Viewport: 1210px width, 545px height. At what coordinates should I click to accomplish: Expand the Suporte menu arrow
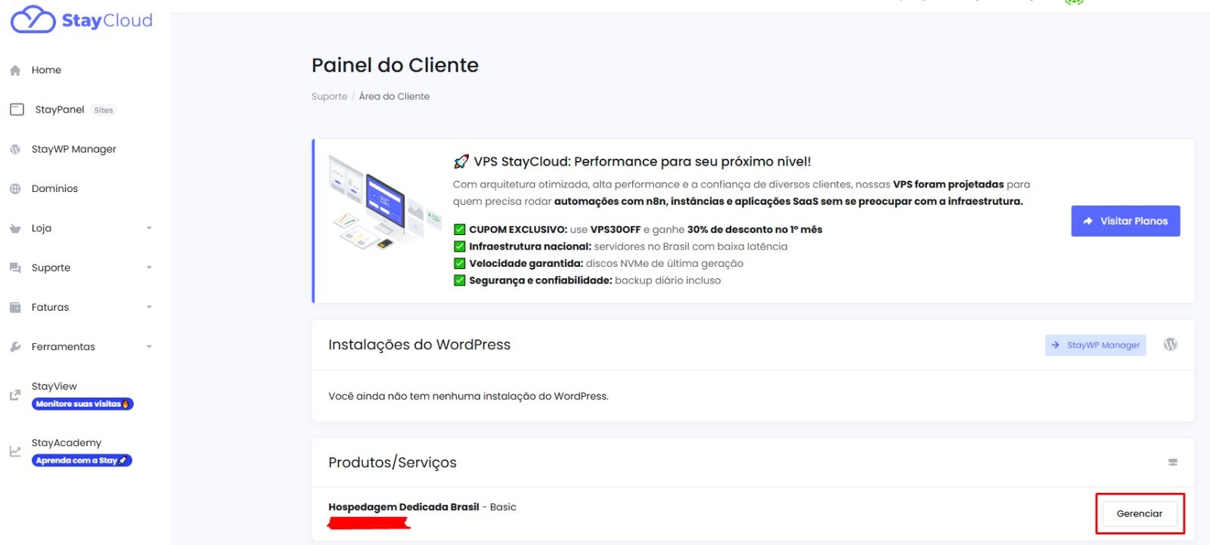[x=149, y=268]
